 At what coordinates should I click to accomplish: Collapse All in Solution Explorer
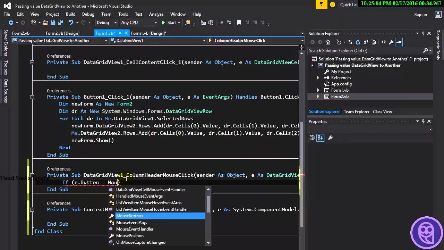click(366, 42)
